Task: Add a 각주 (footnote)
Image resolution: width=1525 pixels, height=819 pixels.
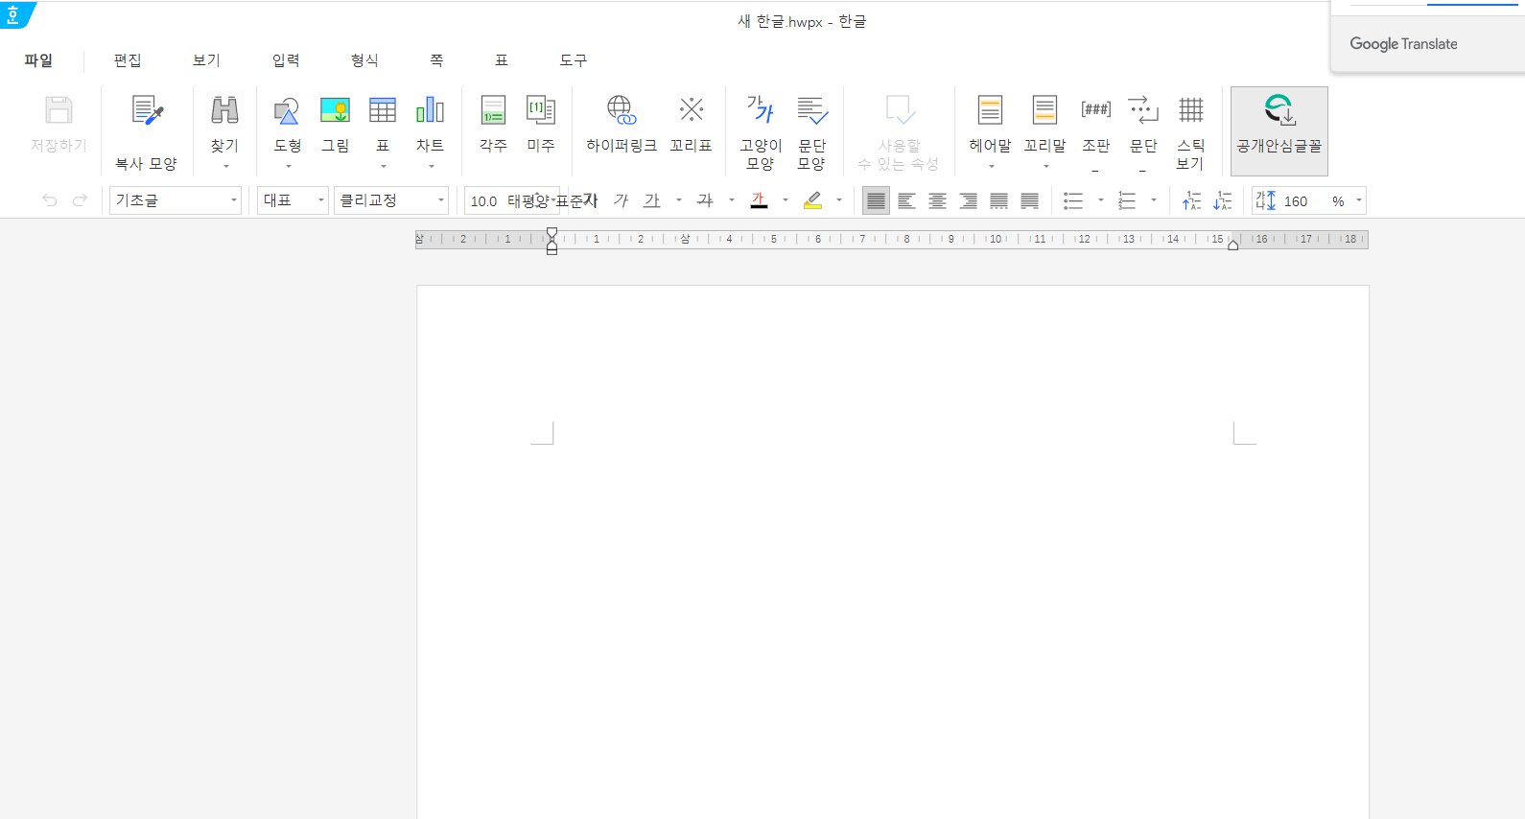Action: click(x=493, y=111)
